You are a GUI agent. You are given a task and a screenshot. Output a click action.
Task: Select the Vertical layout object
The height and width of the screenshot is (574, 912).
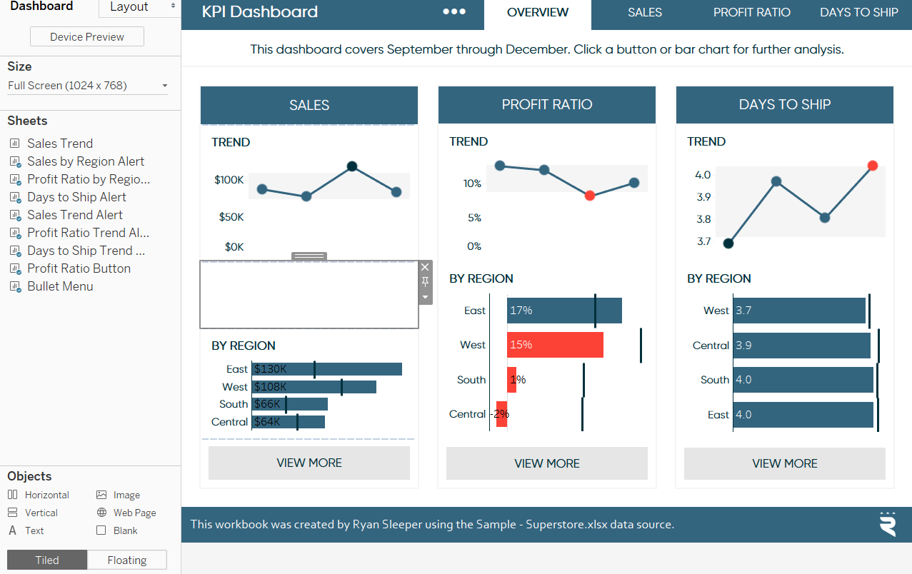coord(33,513)
